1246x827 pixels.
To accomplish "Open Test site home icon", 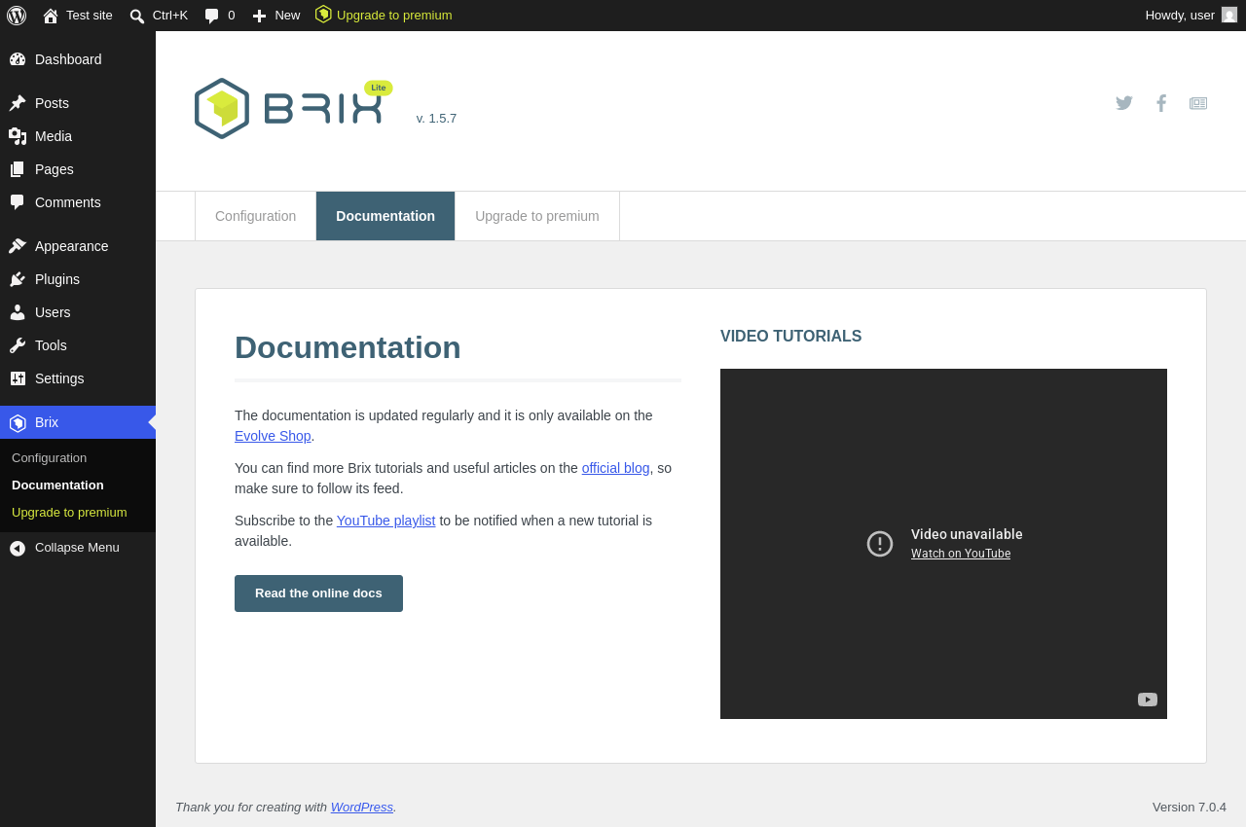I will 51,16.
